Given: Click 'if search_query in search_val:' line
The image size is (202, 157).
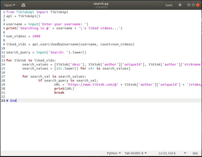Looking at the screenshot, I should point(68,81).
